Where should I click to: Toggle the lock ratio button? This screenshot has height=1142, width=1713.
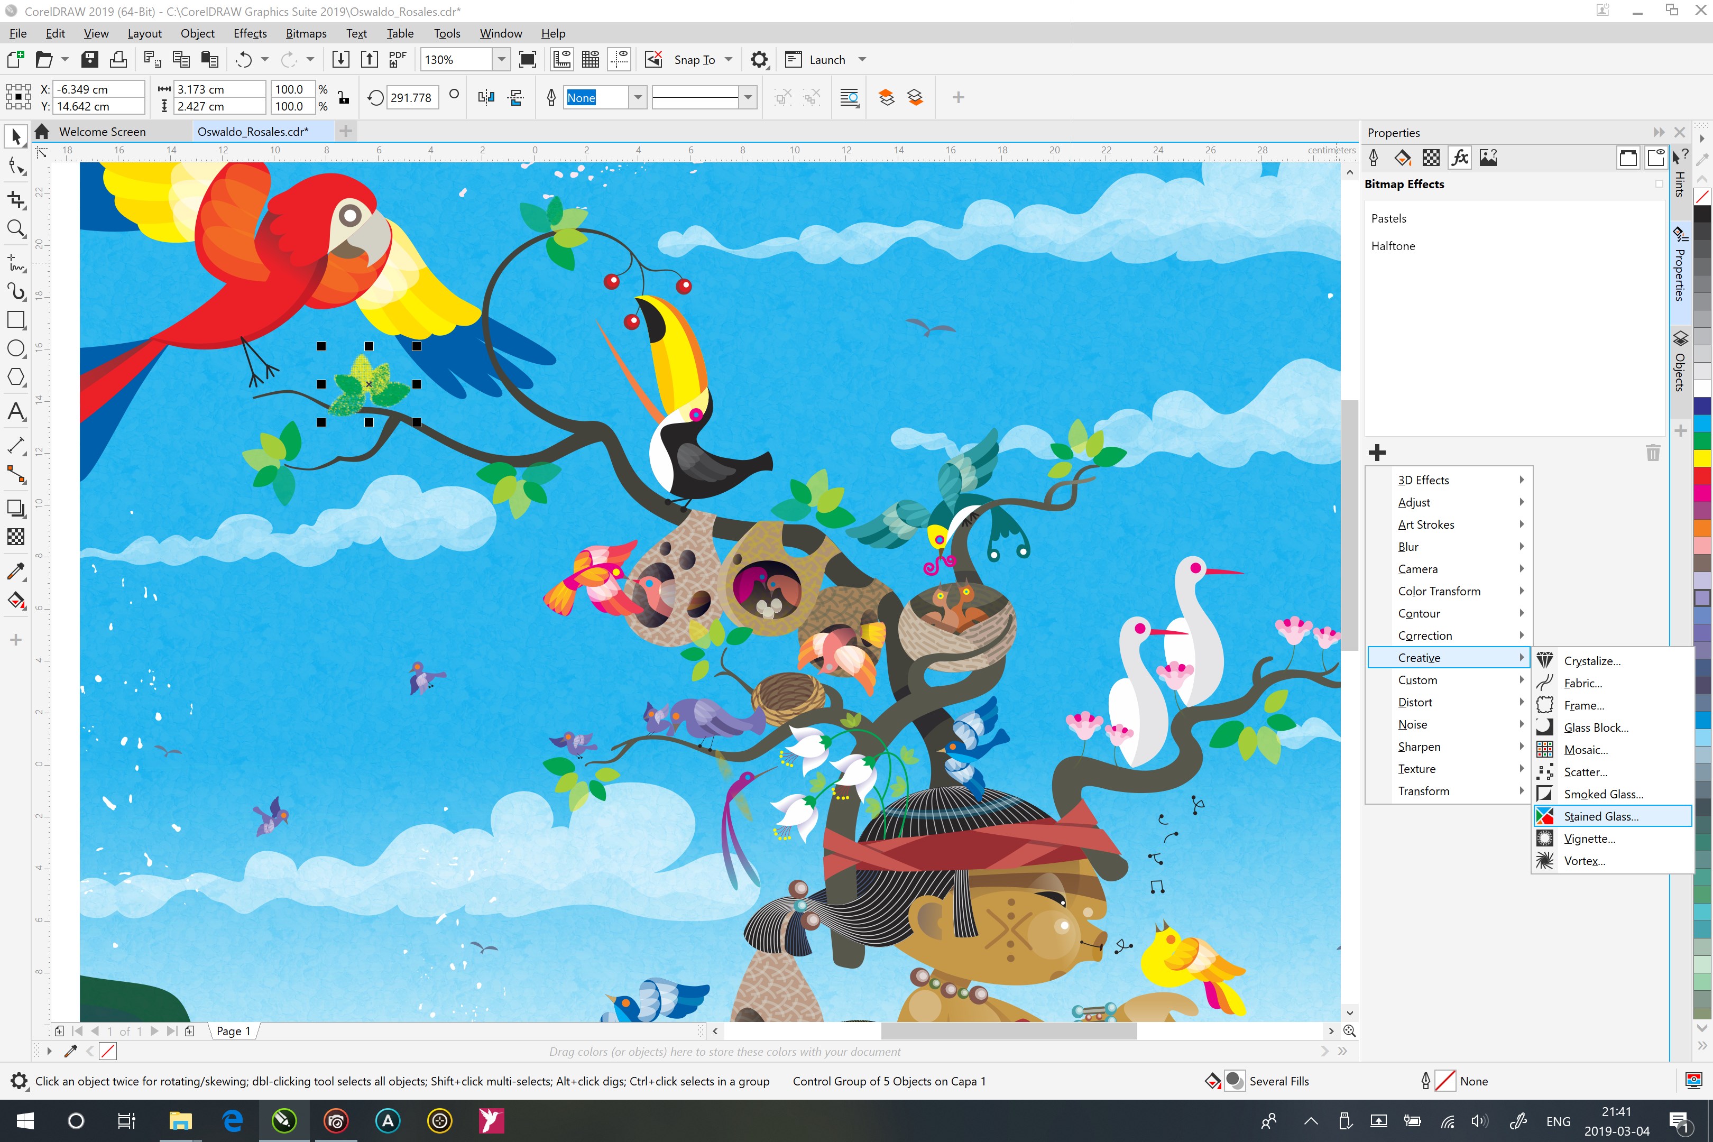coord(344,98)
